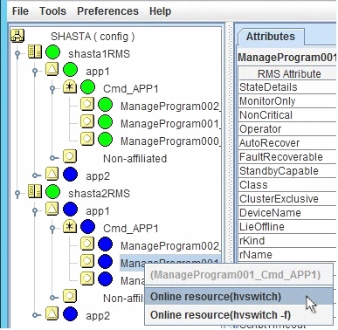Screen dimensions: 338x330
Task: Click the RMS Attribute column header
Action: [287, 73]
